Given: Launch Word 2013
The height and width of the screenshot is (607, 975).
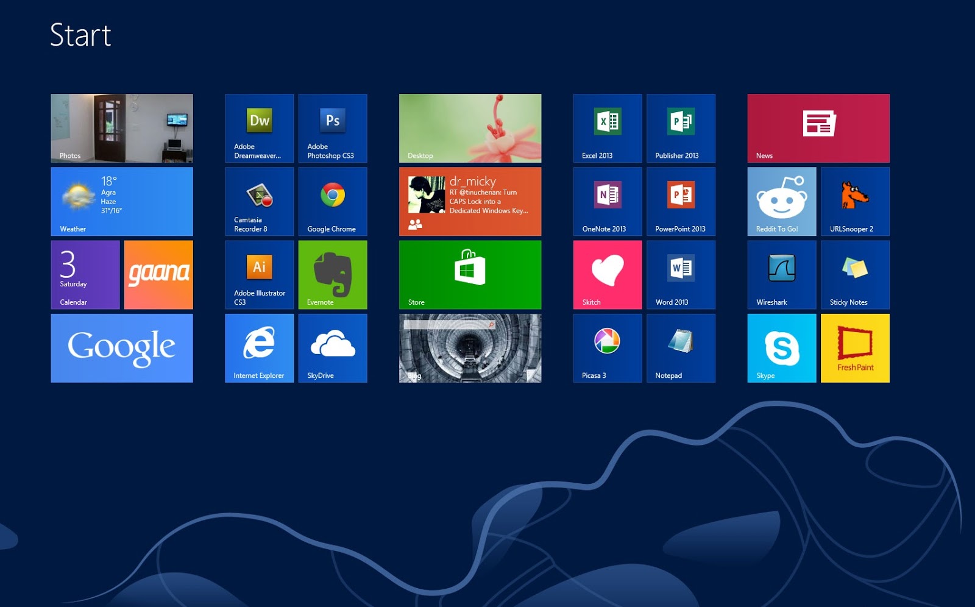Looking at the screenshot, I should pos(681,275).
